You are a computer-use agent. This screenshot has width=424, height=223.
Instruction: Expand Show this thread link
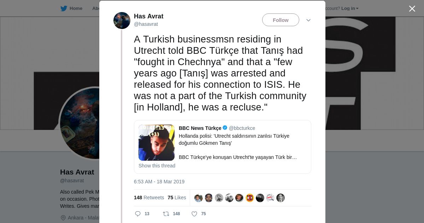157,166
